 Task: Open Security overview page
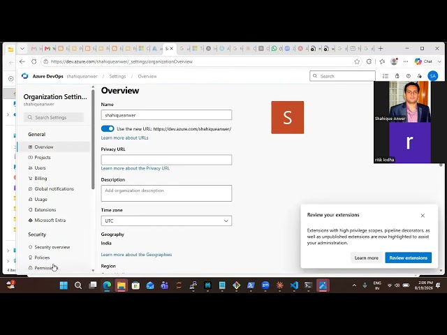(x=54, y=247)
